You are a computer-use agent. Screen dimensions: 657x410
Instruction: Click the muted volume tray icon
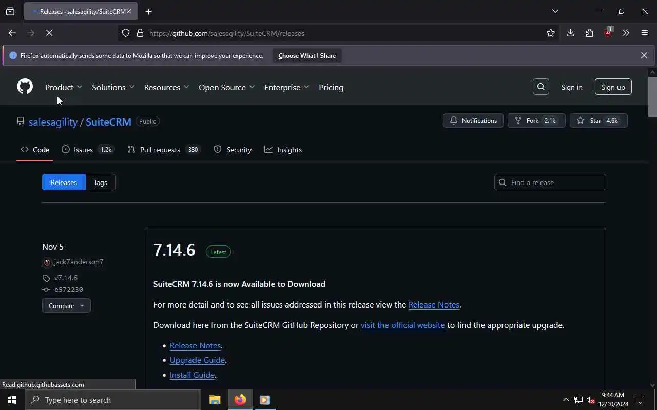tap(590, 400)
